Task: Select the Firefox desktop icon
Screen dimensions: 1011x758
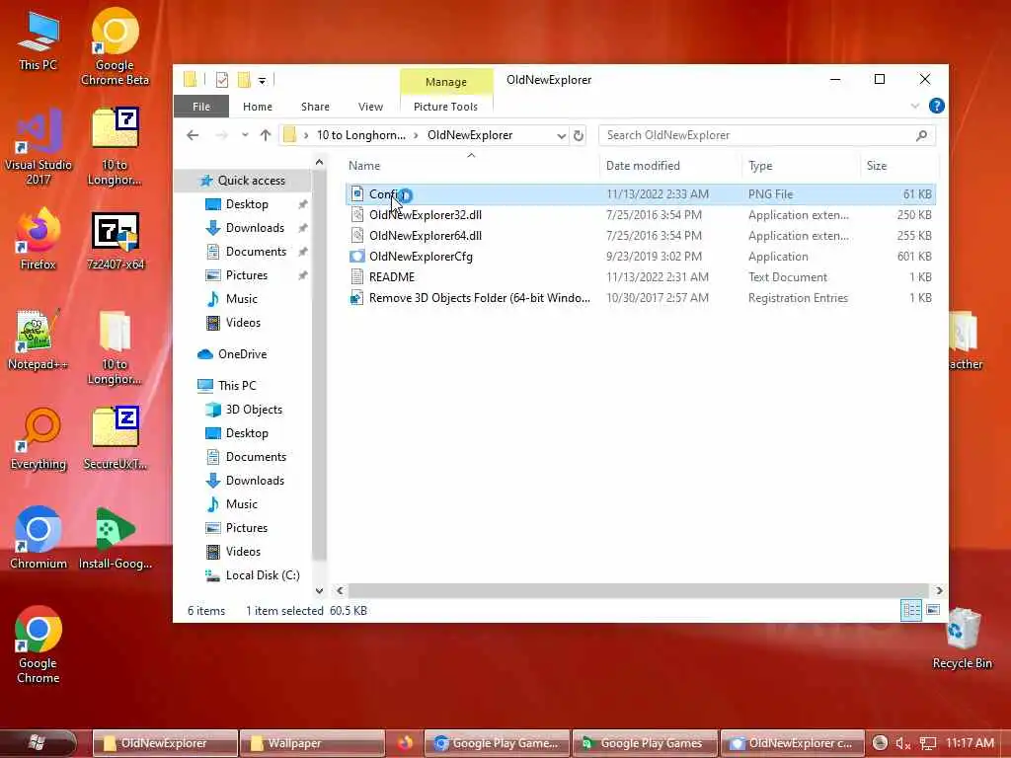Action: tap(39, 239)
